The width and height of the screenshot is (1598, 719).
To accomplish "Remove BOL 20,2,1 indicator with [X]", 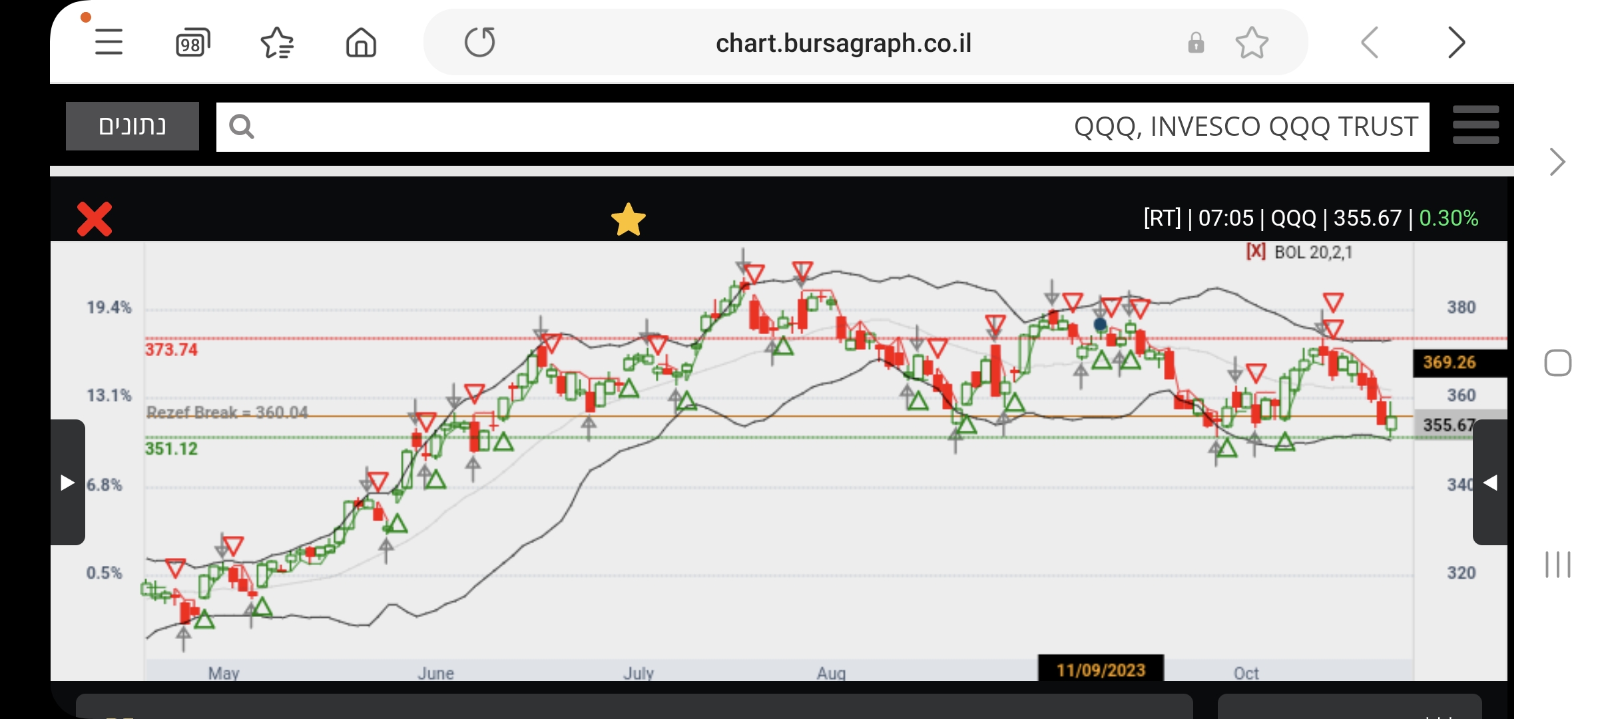I will tap(1256, 252).
